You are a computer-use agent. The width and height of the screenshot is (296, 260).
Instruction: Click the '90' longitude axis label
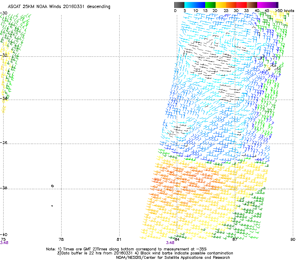[293, 240]
